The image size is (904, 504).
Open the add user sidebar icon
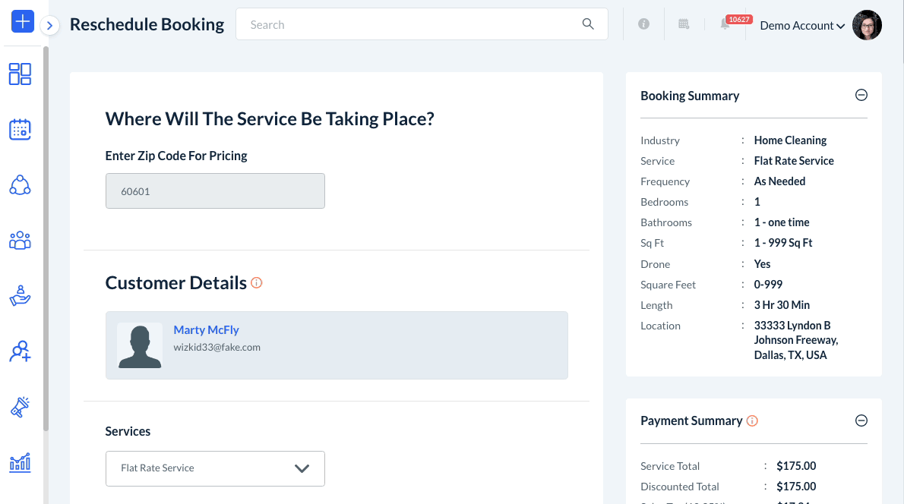tap(20, 351)
